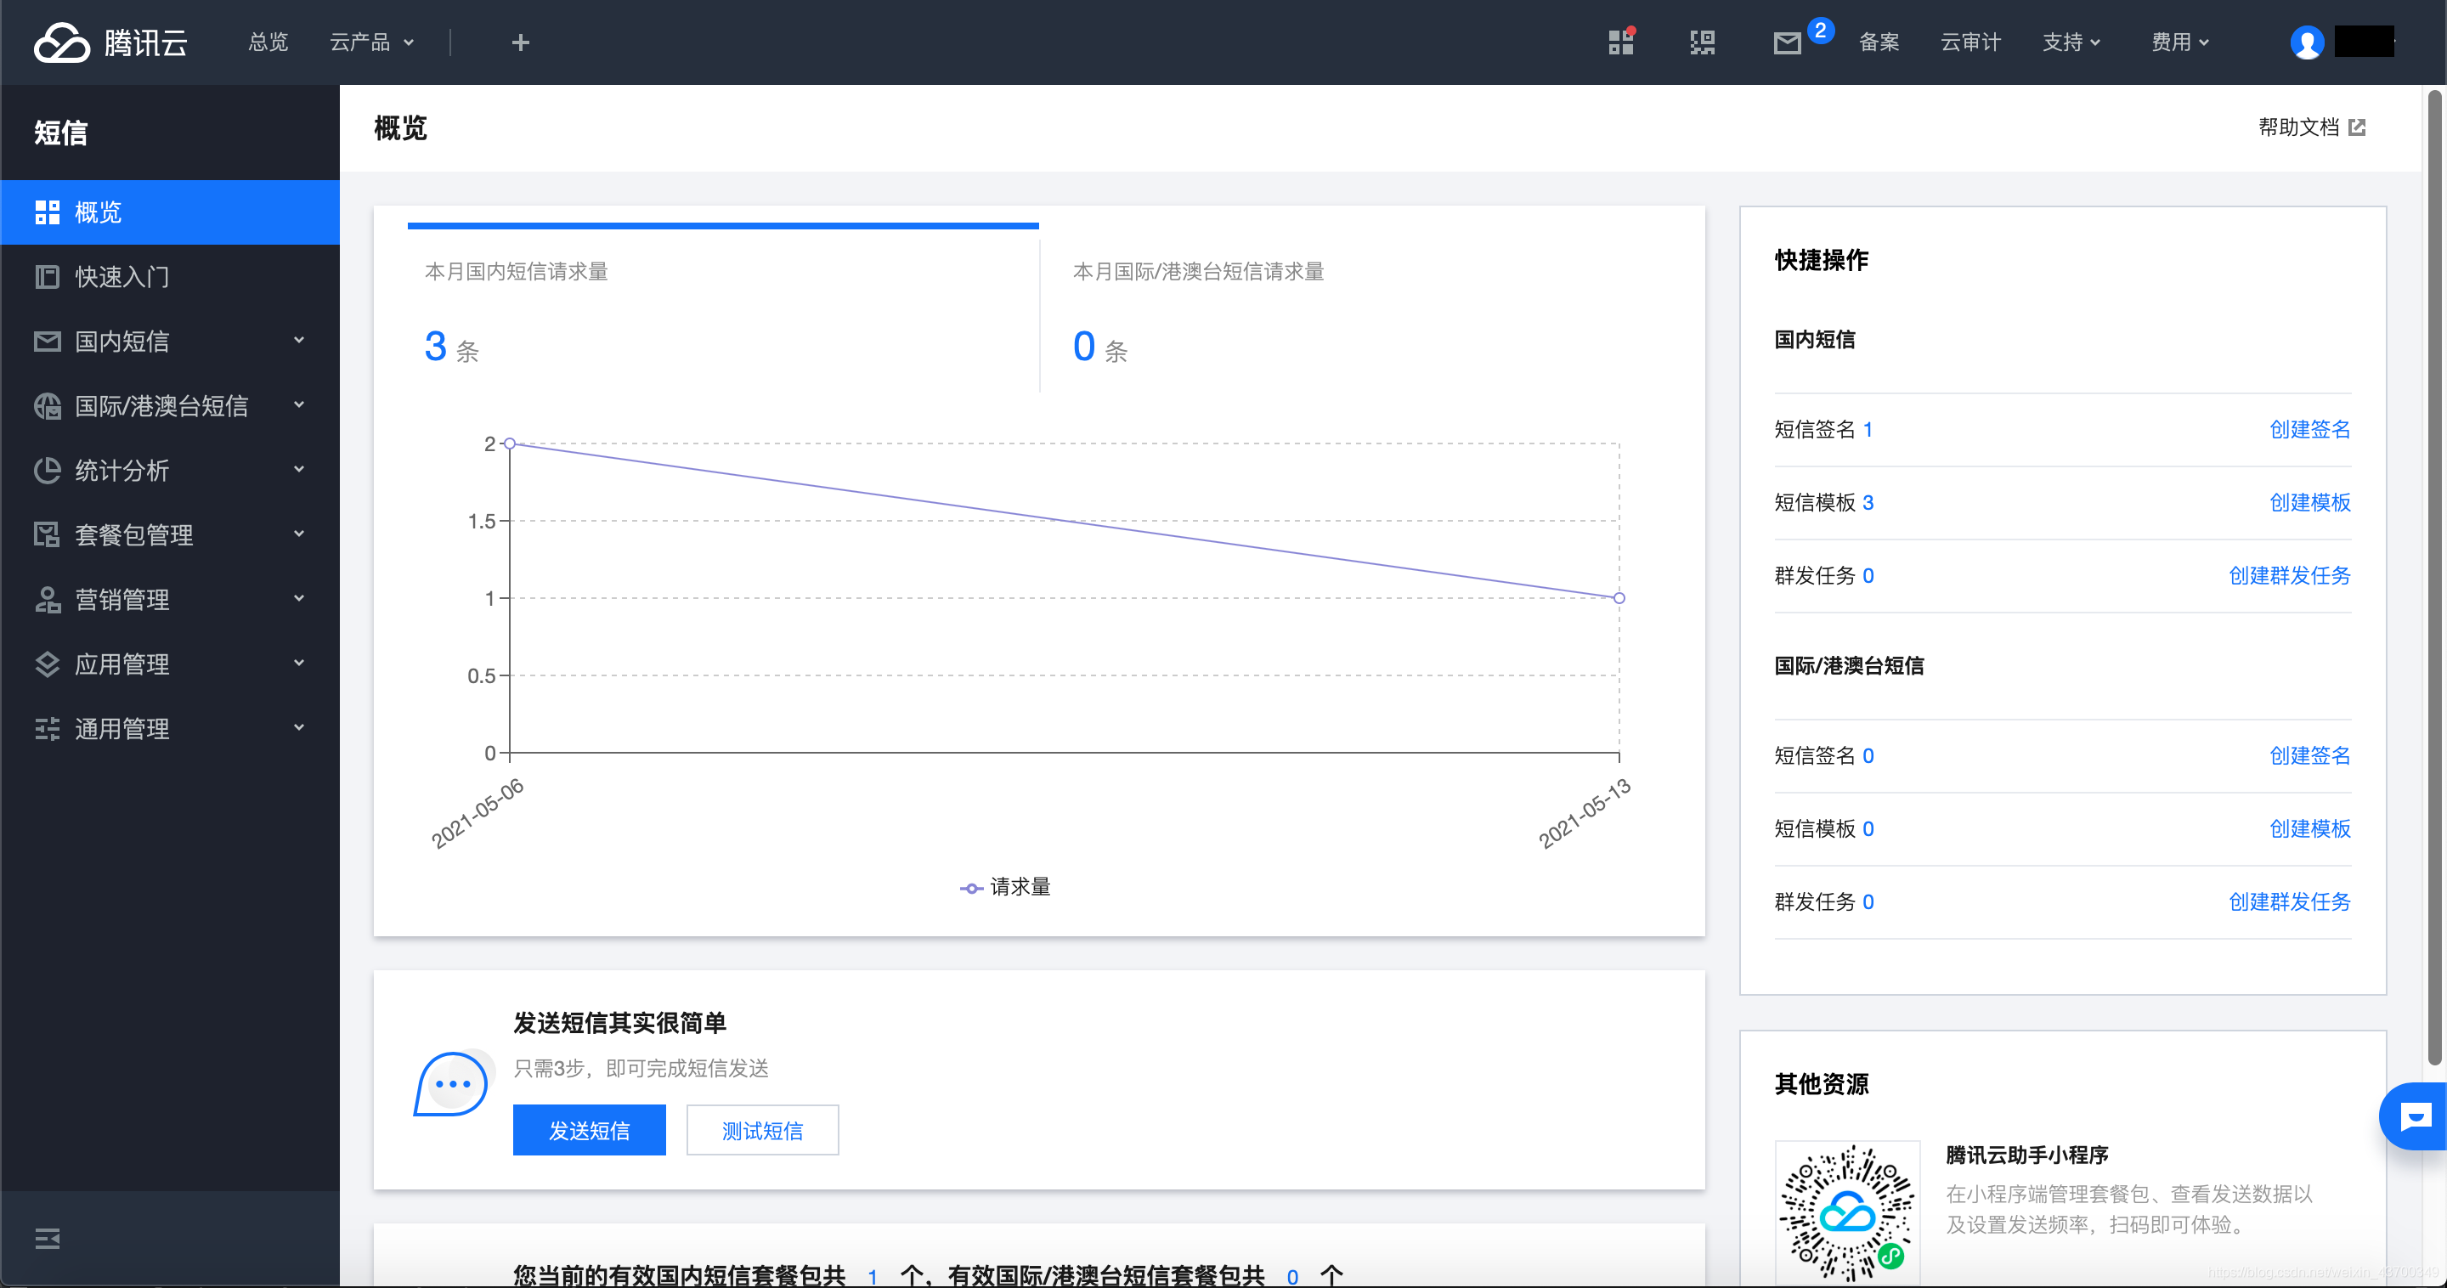Toggle the 请求量 legend series in chart
2447x1288 pixels.
(1005, 887)
